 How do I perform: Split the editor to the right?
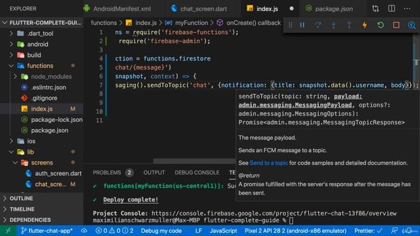click(x=392, y=9)
